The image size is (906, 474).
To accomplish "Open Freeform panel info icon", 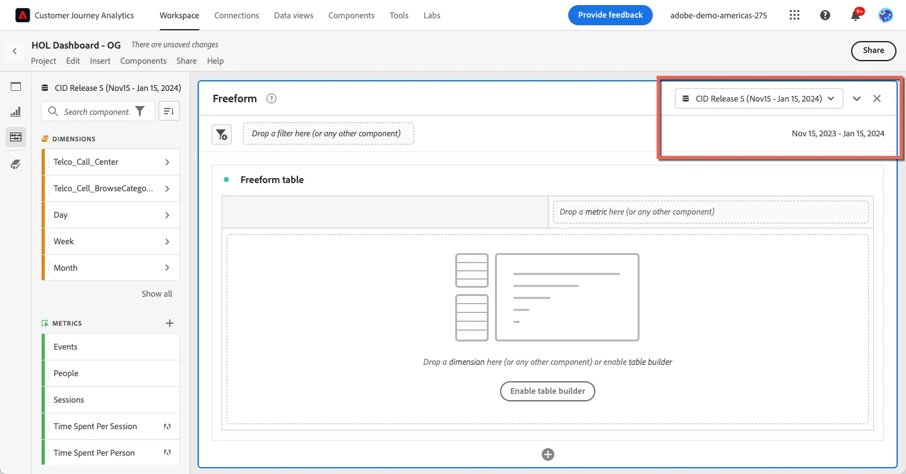I will click(x=271, y=98).
